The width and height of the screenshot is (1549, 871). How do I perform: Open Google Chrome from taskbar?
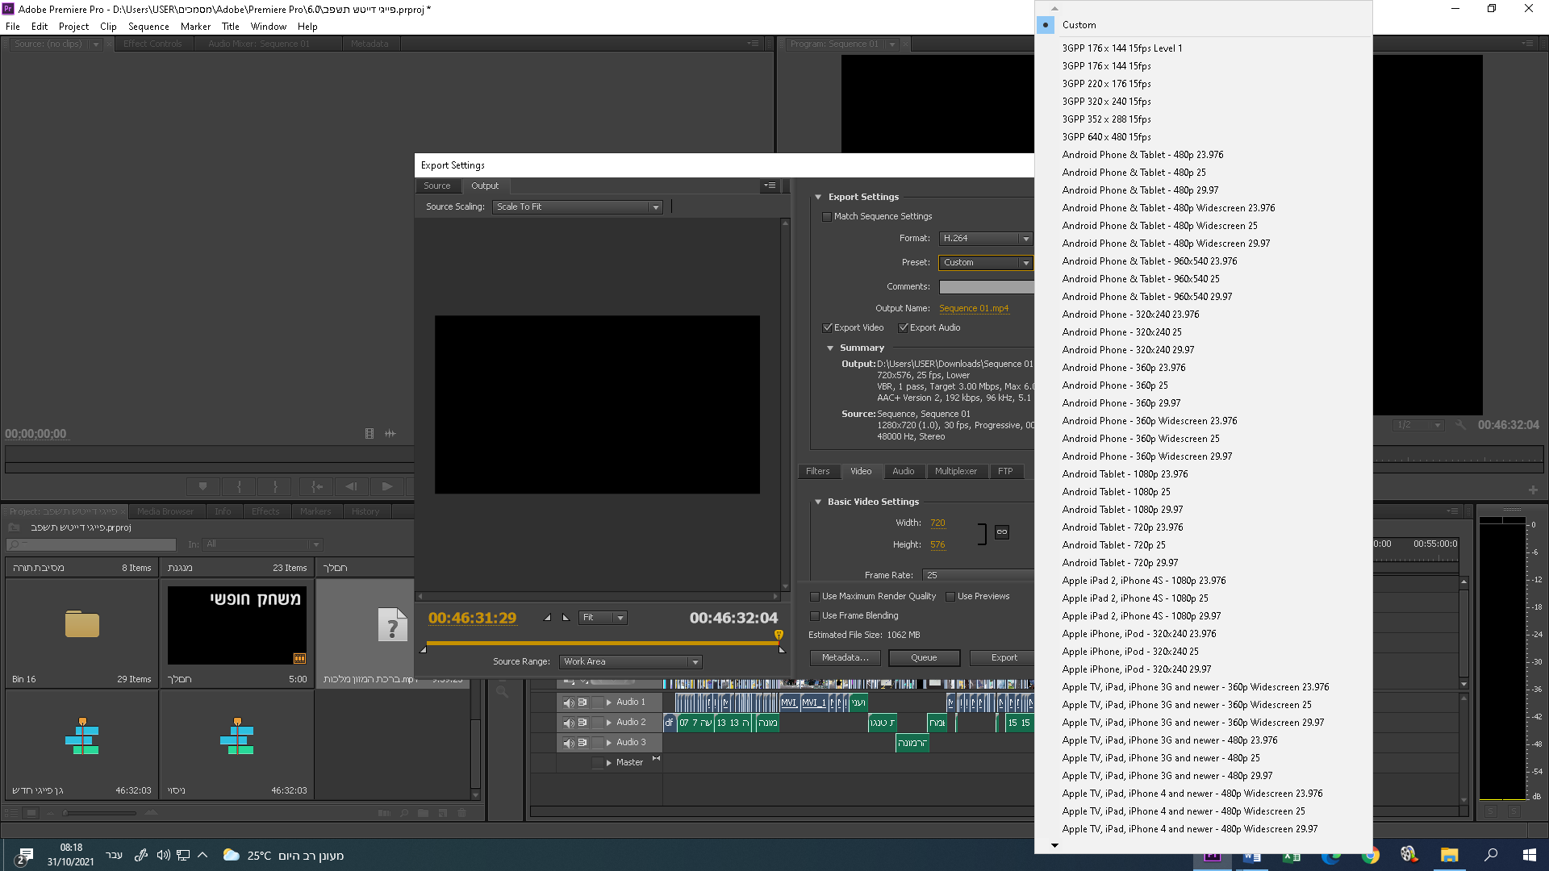1370,855
